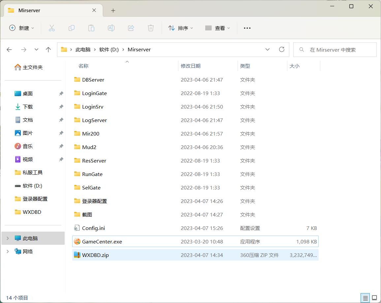Open Music (音乐) in sidebar
Viewport: 381px width, 303px height.
(x=23, y=146)
